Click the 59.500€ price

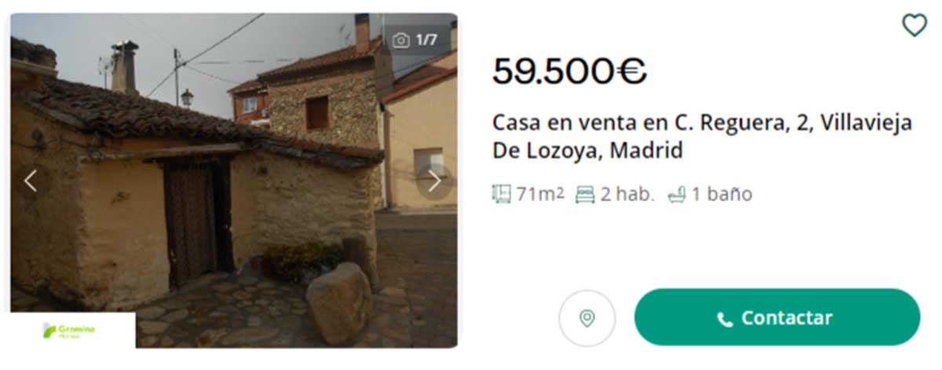tap(569, 72)
